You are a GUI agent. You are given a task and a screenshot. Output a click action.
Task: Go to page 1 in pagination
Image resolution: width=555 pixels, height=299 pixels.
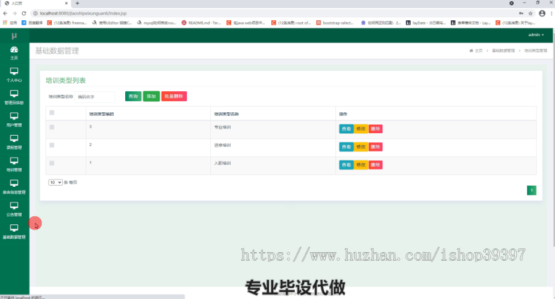tap(532, 190)
